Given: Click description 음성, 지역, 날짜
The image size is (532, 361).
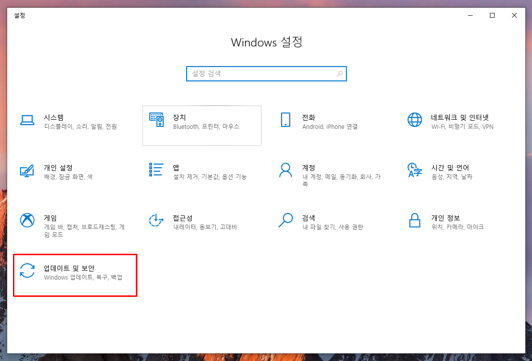Looking at the screenshot, I should 452,177.
